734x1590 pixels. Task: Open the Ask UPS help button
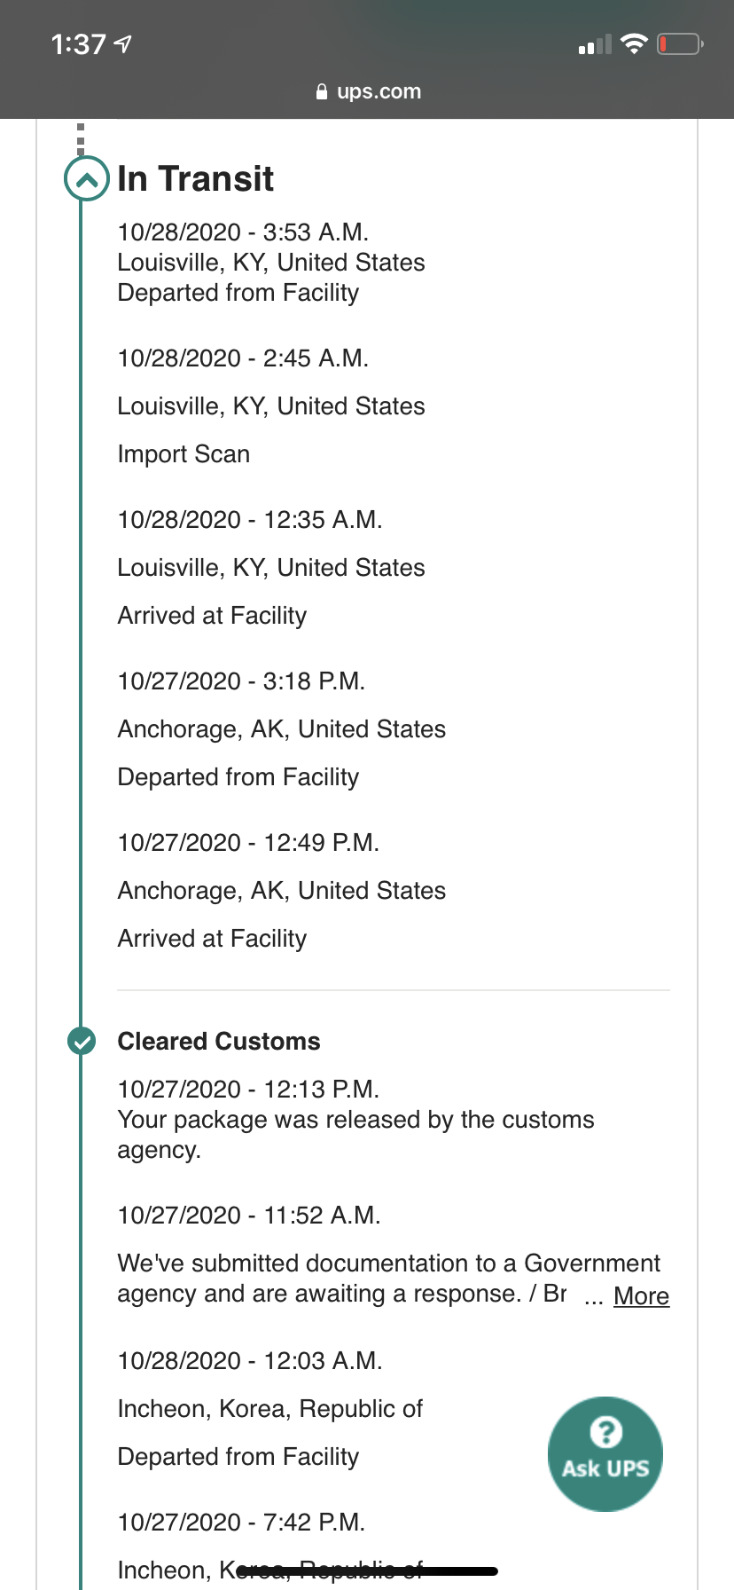(605, 1453)
